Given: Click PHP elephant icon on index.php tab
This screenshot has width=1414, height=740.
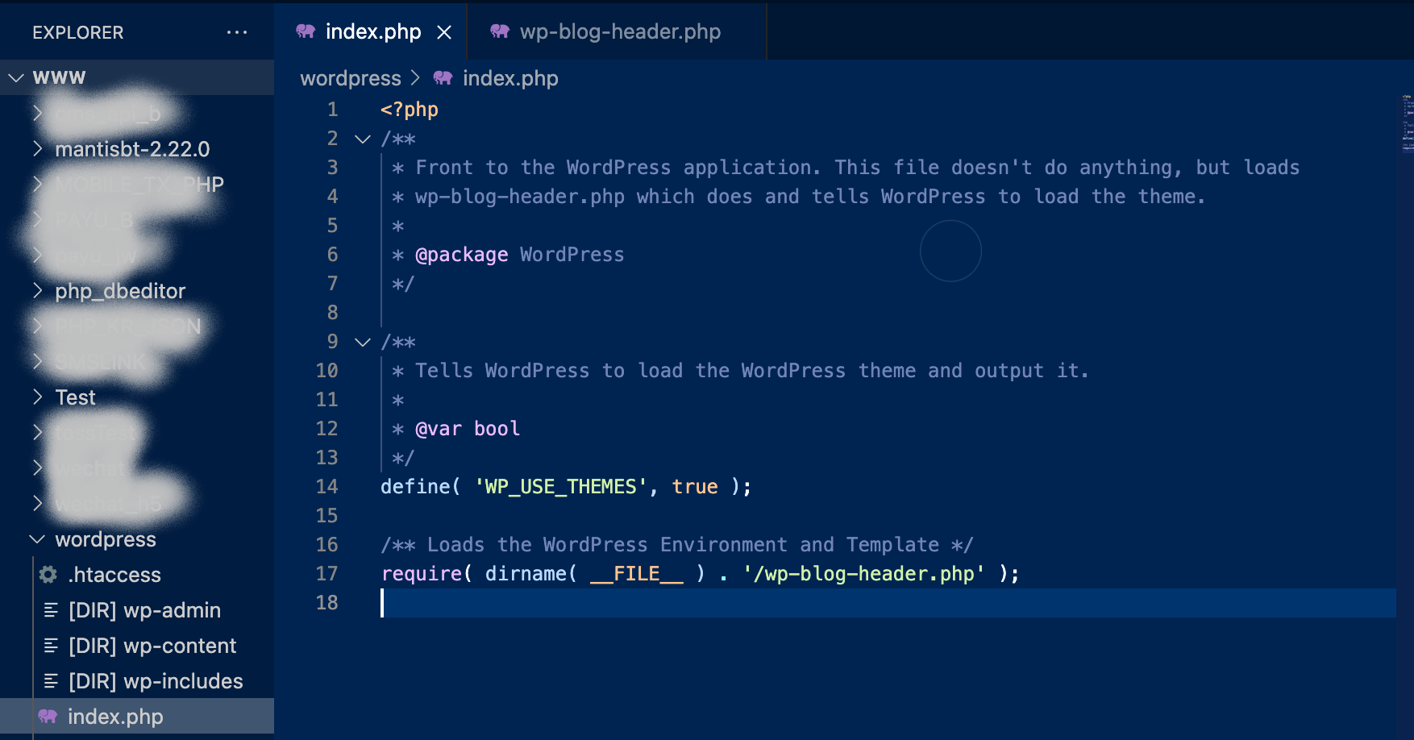Looking at the screenshot, I should pyautogui.click(x=306, y=31).
